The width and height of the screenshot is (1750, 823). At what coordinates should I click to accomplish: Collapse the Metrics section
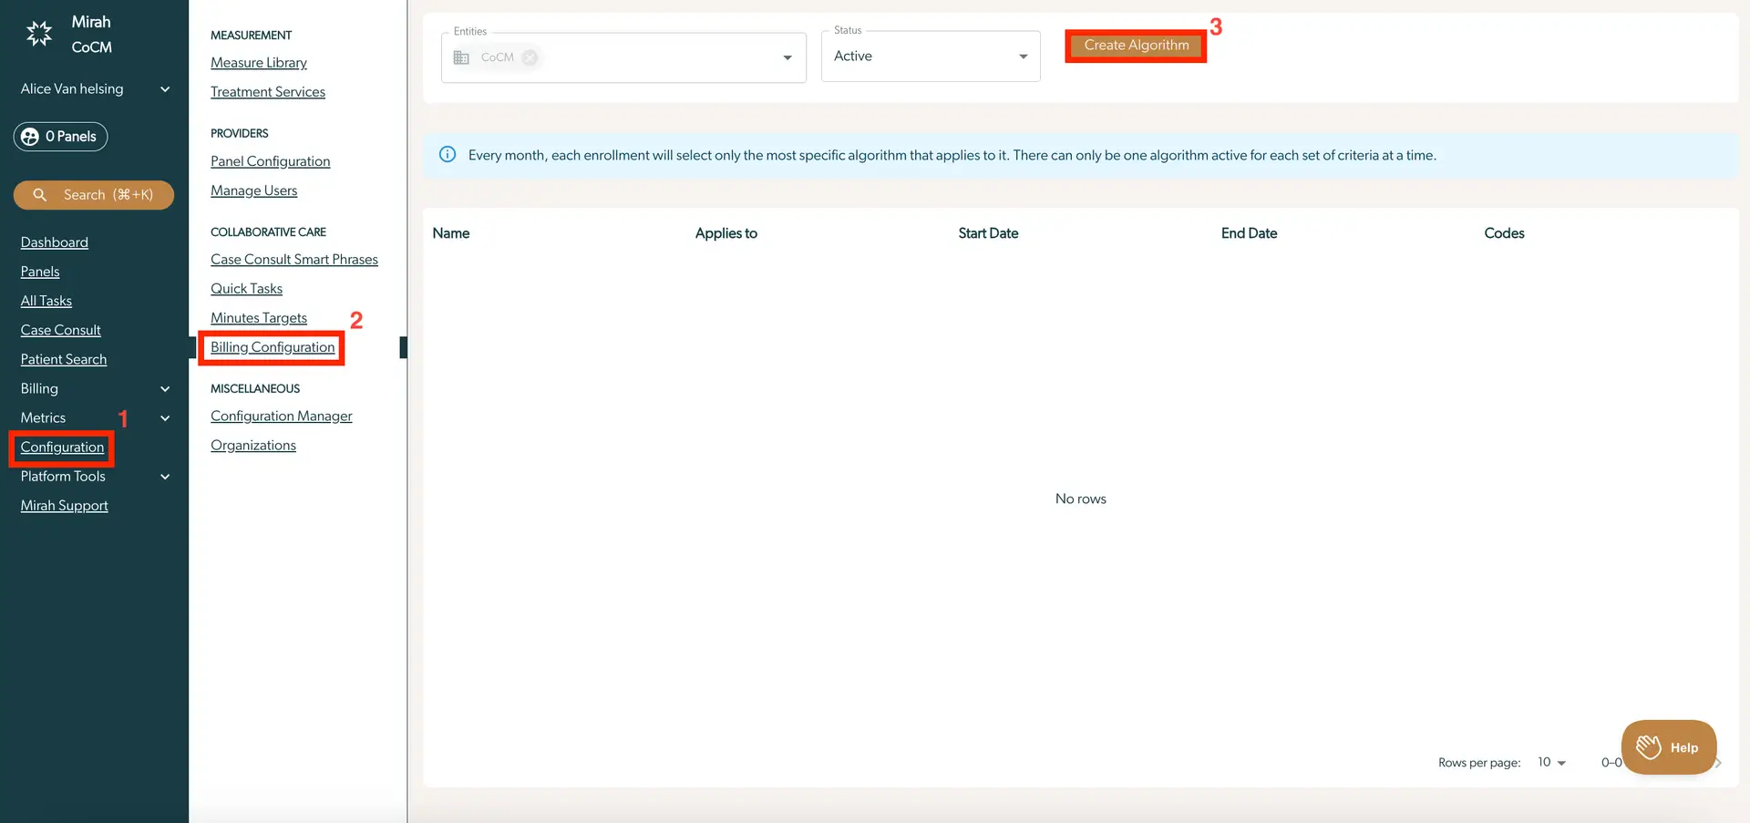(165, 417)
